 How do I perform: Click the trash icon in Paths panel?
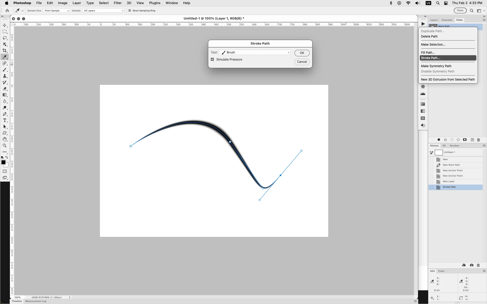tap(479, 140)
